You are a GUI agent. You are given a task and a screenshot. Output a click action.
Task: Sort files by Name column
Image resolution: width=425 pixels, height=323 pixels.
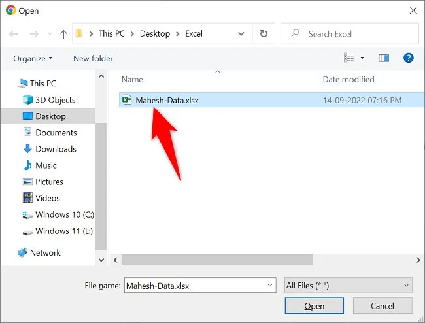(x=132, y=79)
